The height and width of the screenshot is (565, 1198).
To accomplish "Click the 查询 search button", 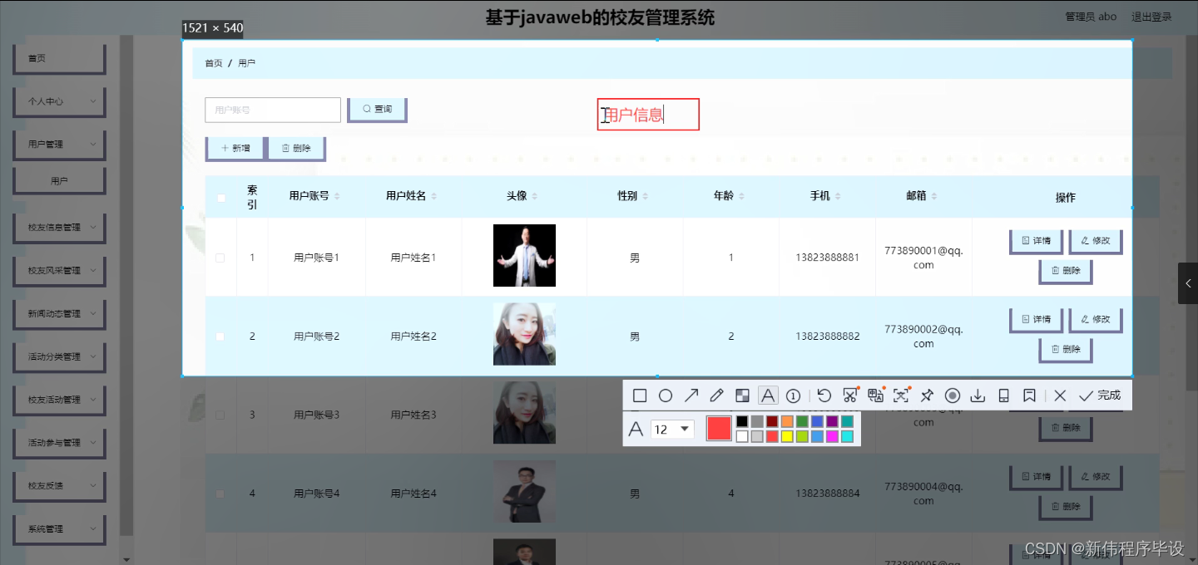I will 376,109.
